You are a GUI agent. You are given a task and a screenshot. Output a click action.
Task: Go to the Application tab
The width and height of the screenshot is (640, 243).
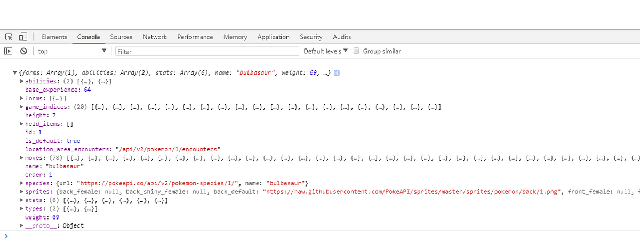[273, 37]
